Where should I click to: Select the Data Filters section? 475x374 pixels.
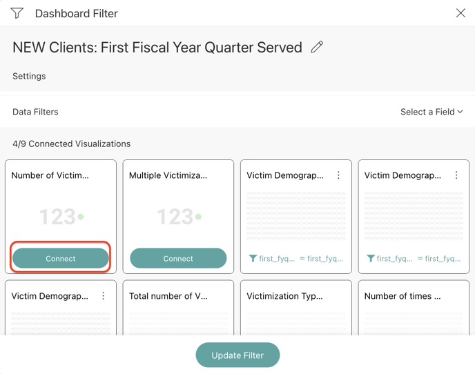(x=35, y=112)
